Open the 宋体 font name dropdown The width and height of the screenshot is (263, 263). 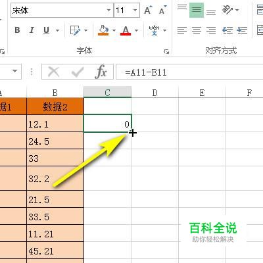click(x=108, y=10)
